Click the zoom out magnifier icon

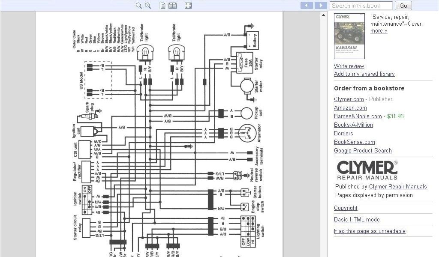(138, 6)
